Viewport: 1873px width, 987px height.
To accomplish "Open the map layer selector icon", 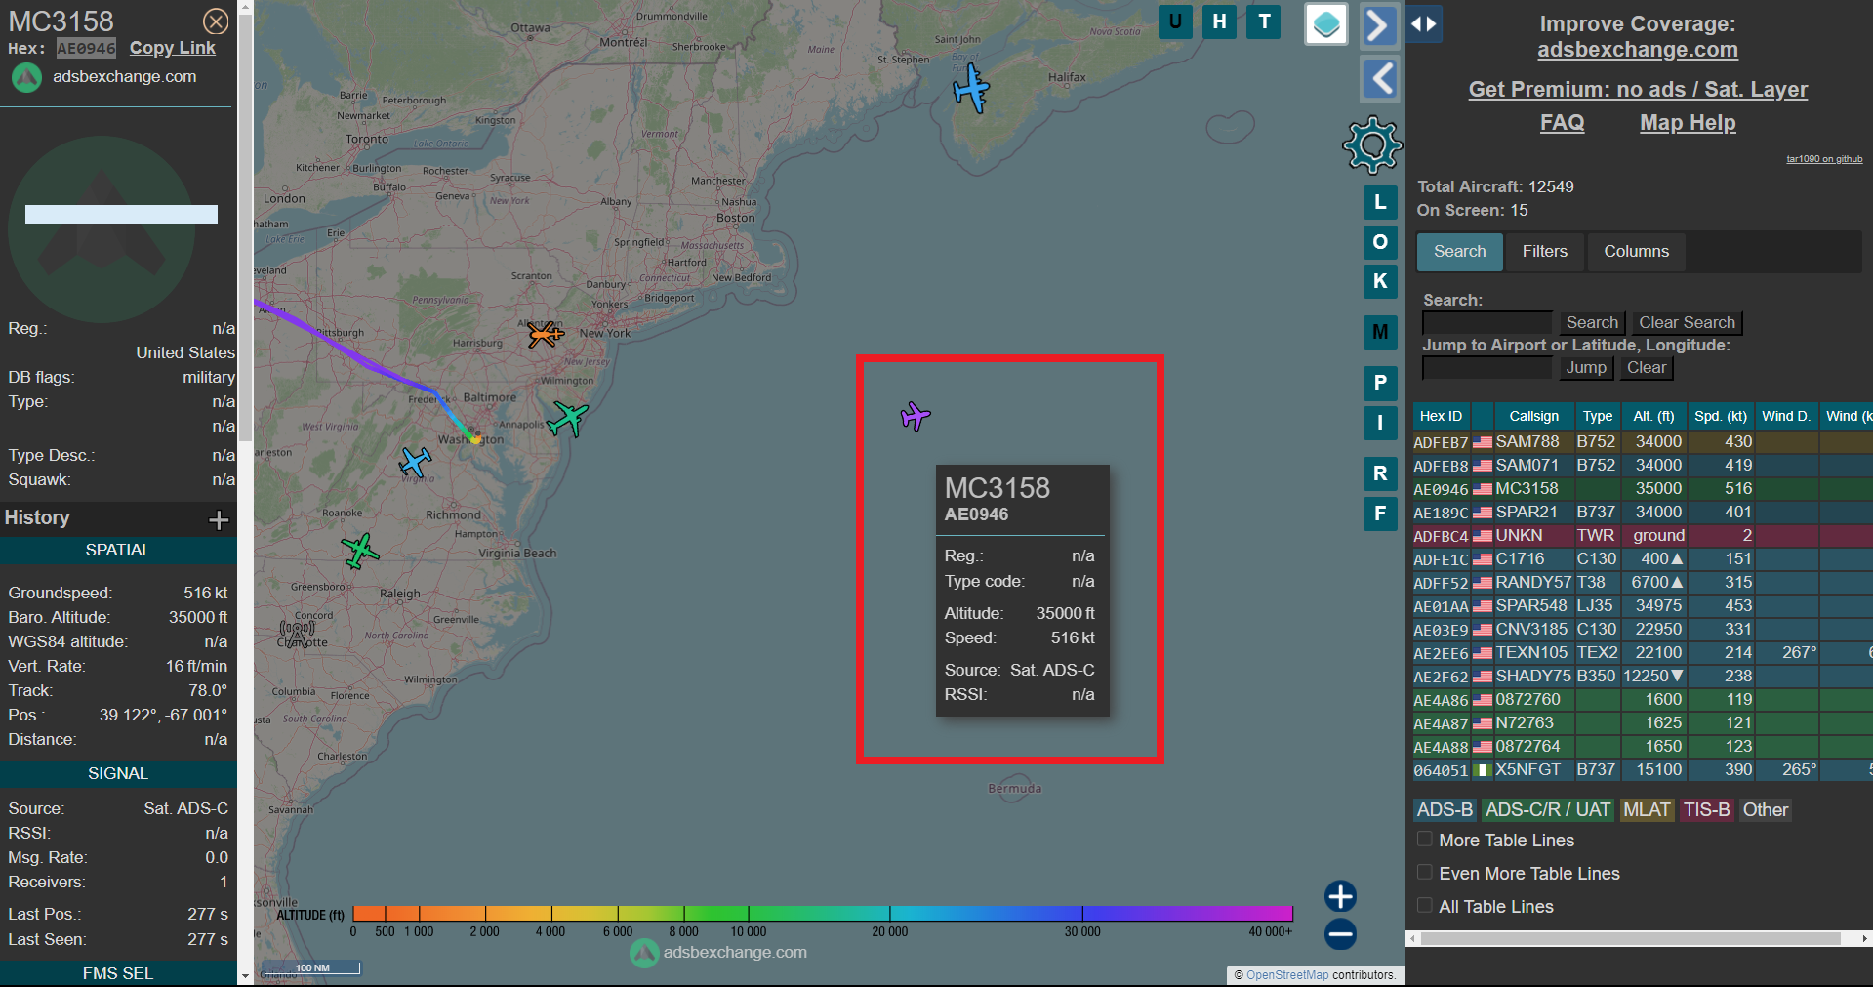I will point(1326,24).
